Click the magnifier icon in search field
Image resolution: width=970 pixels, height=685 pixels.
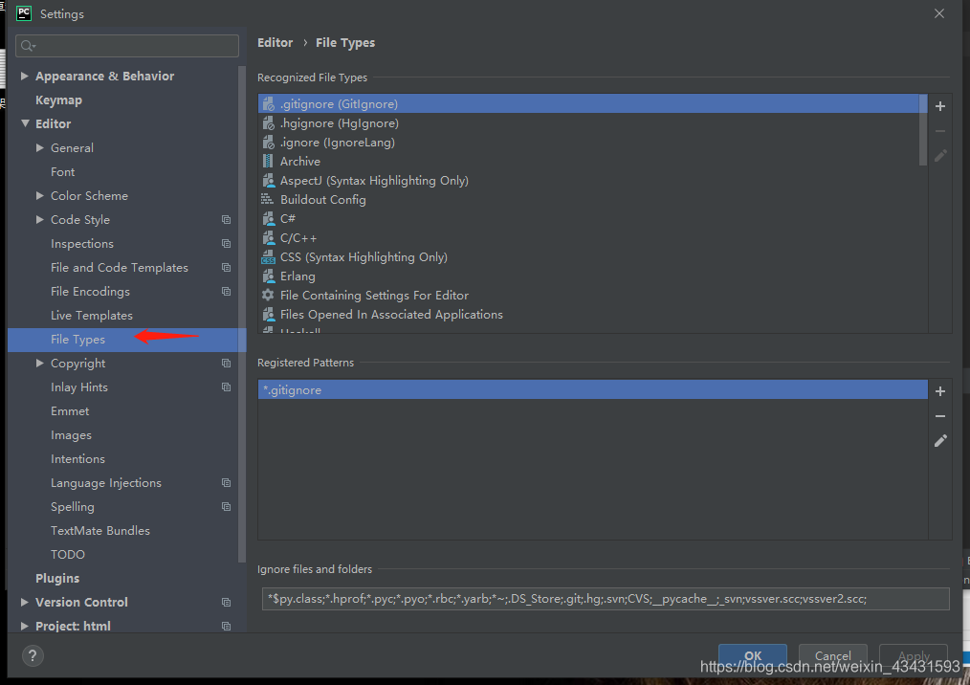click(x=28, y=45)
